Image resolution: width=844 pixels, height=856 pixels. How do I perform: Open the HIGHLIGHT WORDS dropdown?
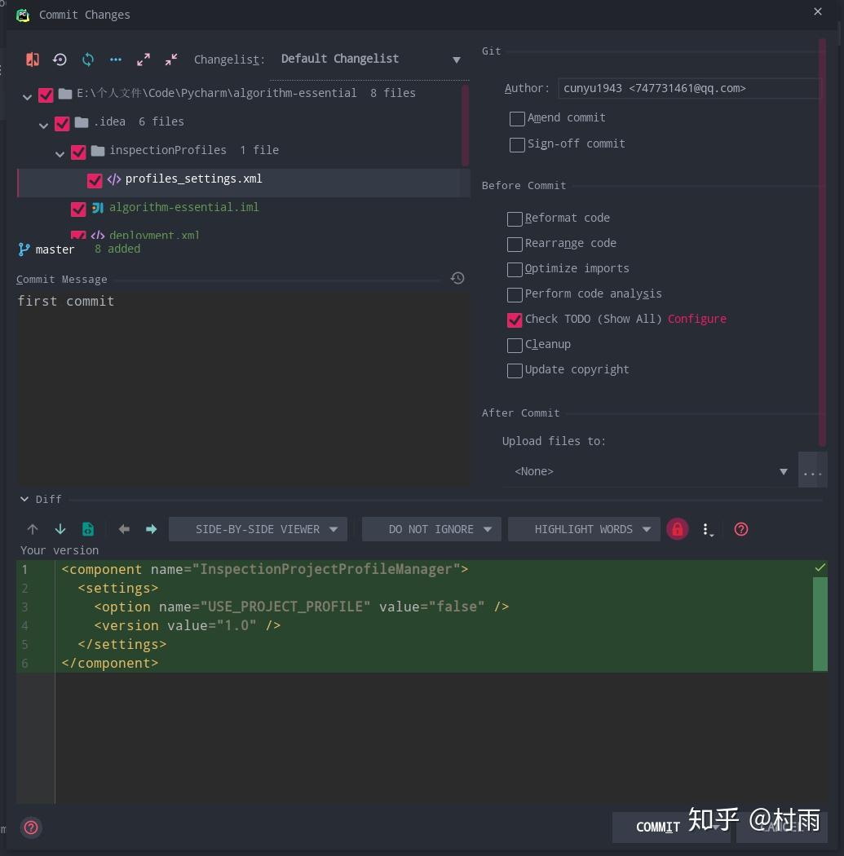[x=583, y=528]
